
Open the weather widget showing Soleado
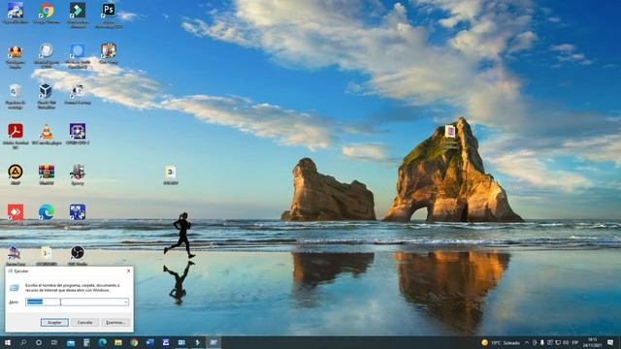pyautogui.click(x=501, y=342)
